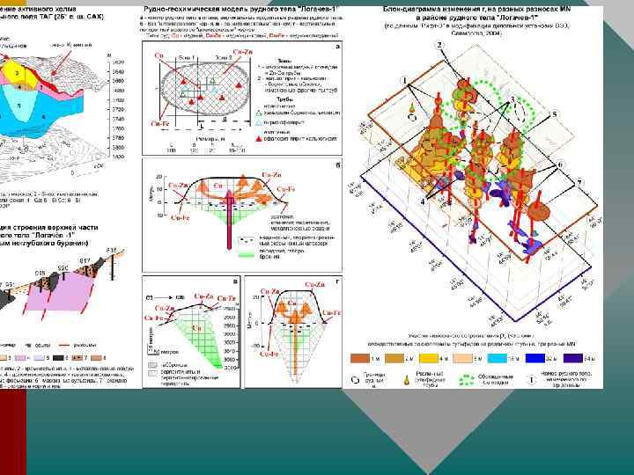The width and height of the screenshot is (634, 475).
Task: Click the red filled triangle legend symbol
Action: [x=259, y=139]
